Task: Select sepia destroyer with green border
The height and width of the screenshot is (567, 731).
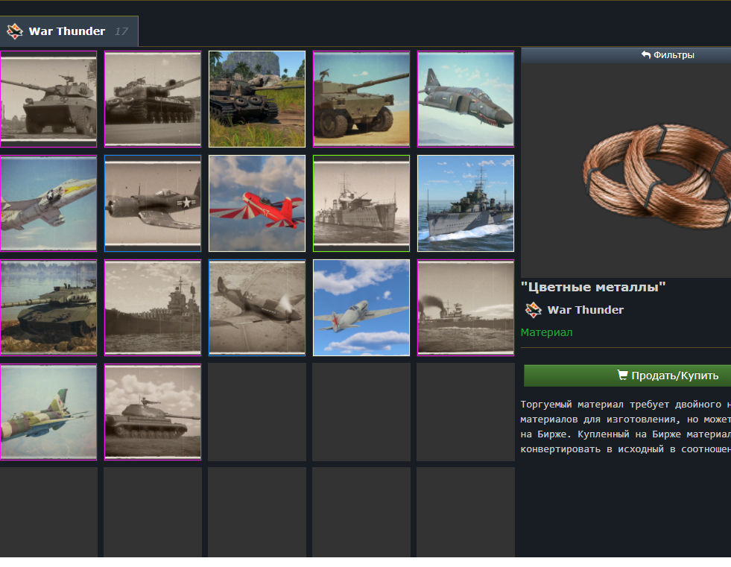Action: [361, 203]
